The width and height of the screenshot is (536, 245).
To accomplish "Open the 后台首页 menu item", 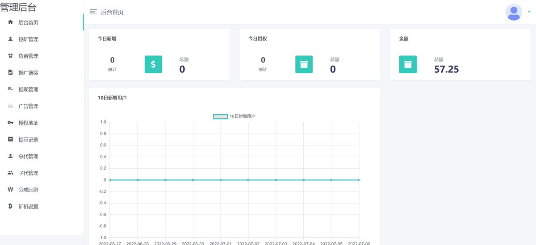I will coord(42,22).
